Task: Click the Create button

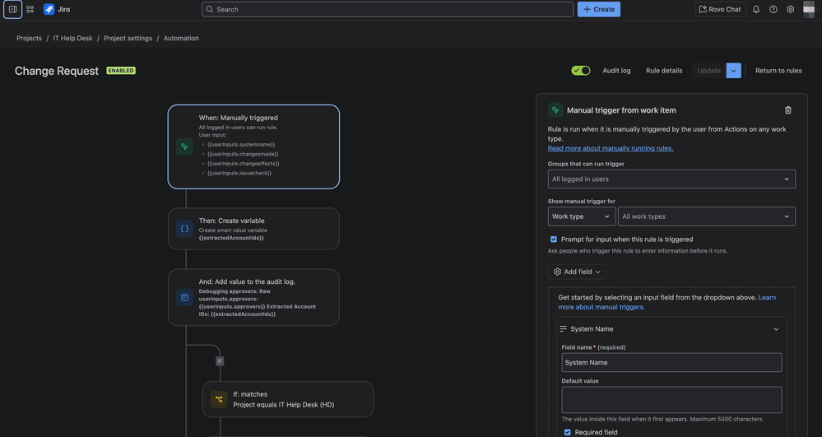Action: pyautogui.click(x=599, y=9)
